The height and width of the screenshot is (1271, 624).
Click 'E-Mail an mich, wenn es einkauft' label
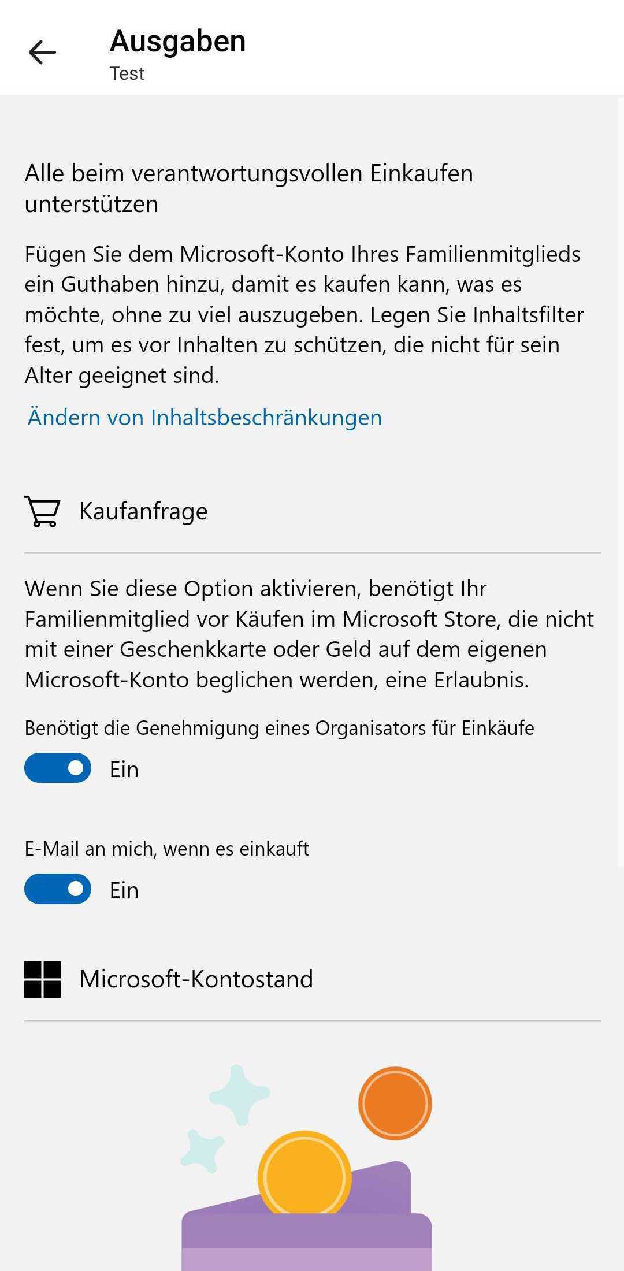tap(167, 849)
